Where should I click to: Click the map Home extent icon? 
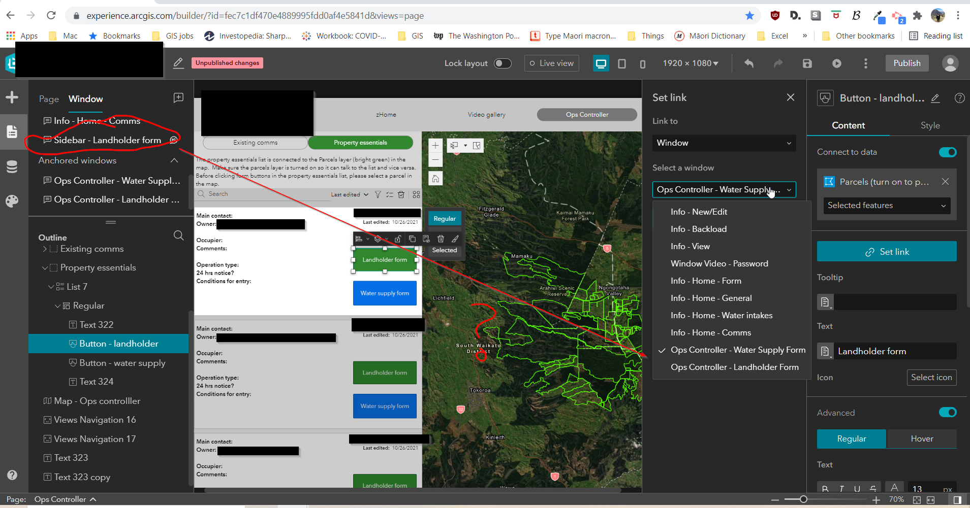point(435,179)
